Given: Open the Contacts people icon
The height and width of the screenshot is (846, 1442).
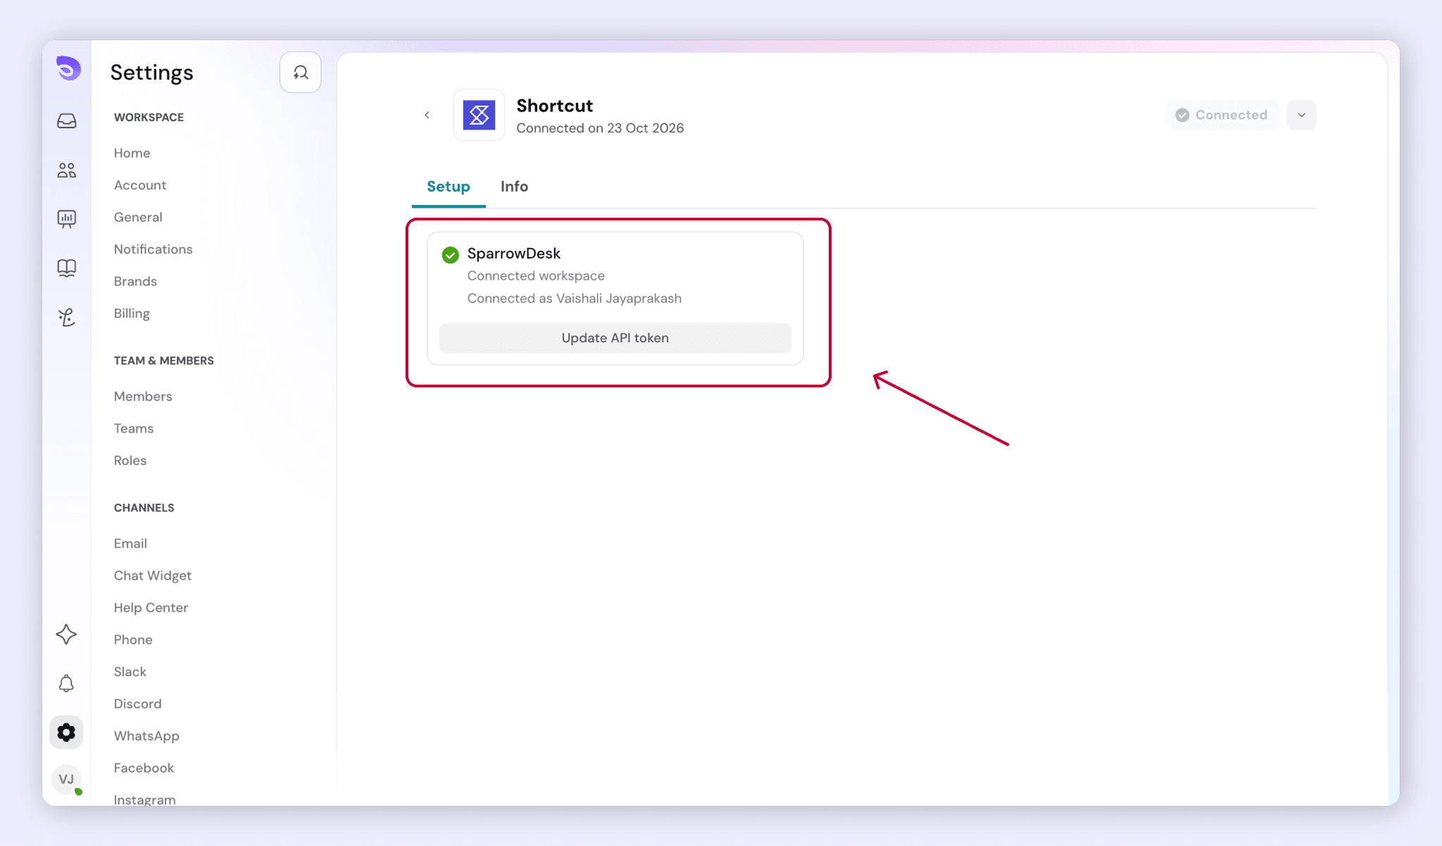Looking at the screenshot, I should [x=67, y=170].
